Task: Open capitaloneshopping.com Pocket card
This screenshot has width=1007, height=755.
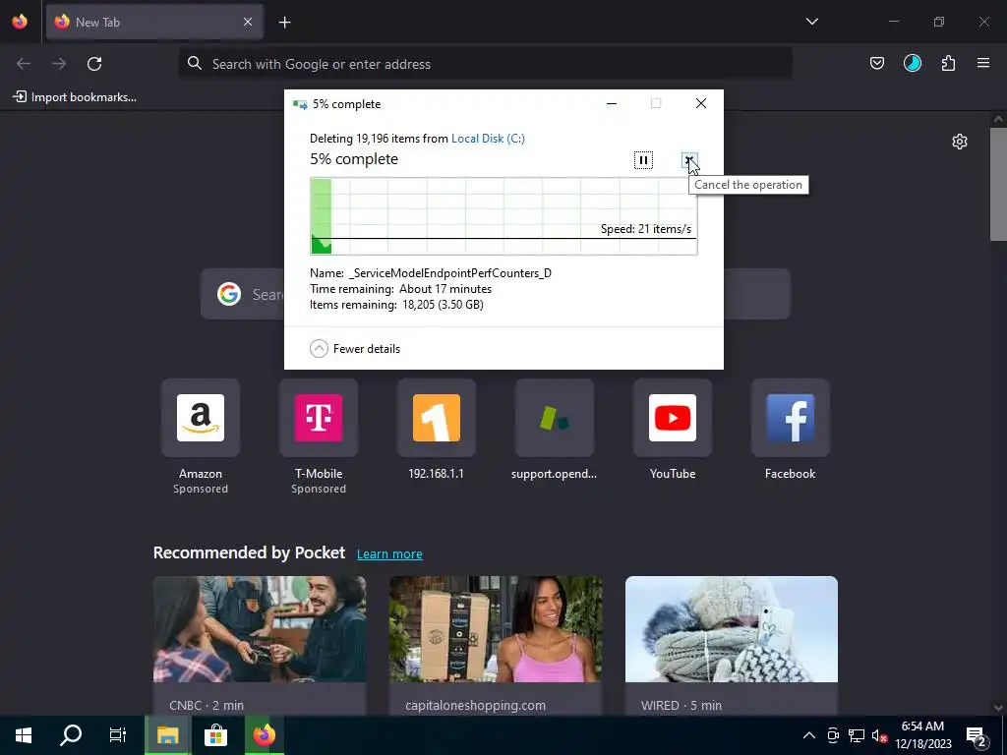Action: (x=496, y=645)
